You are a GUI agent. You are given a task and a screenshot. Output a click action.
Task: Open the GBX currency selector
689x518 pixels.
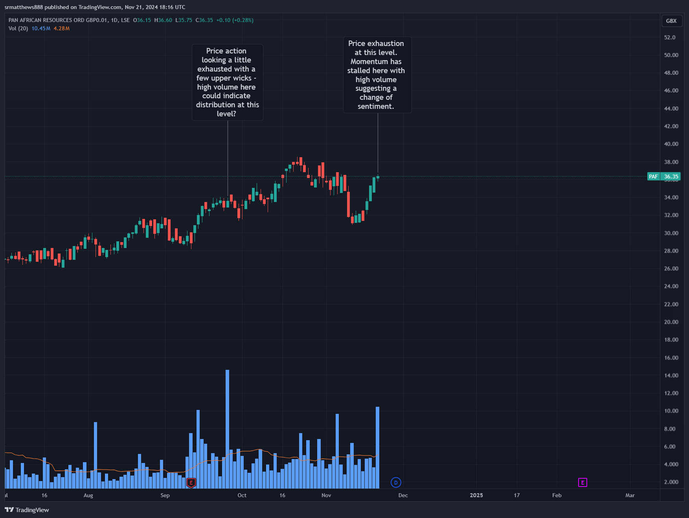coord(671,21)
